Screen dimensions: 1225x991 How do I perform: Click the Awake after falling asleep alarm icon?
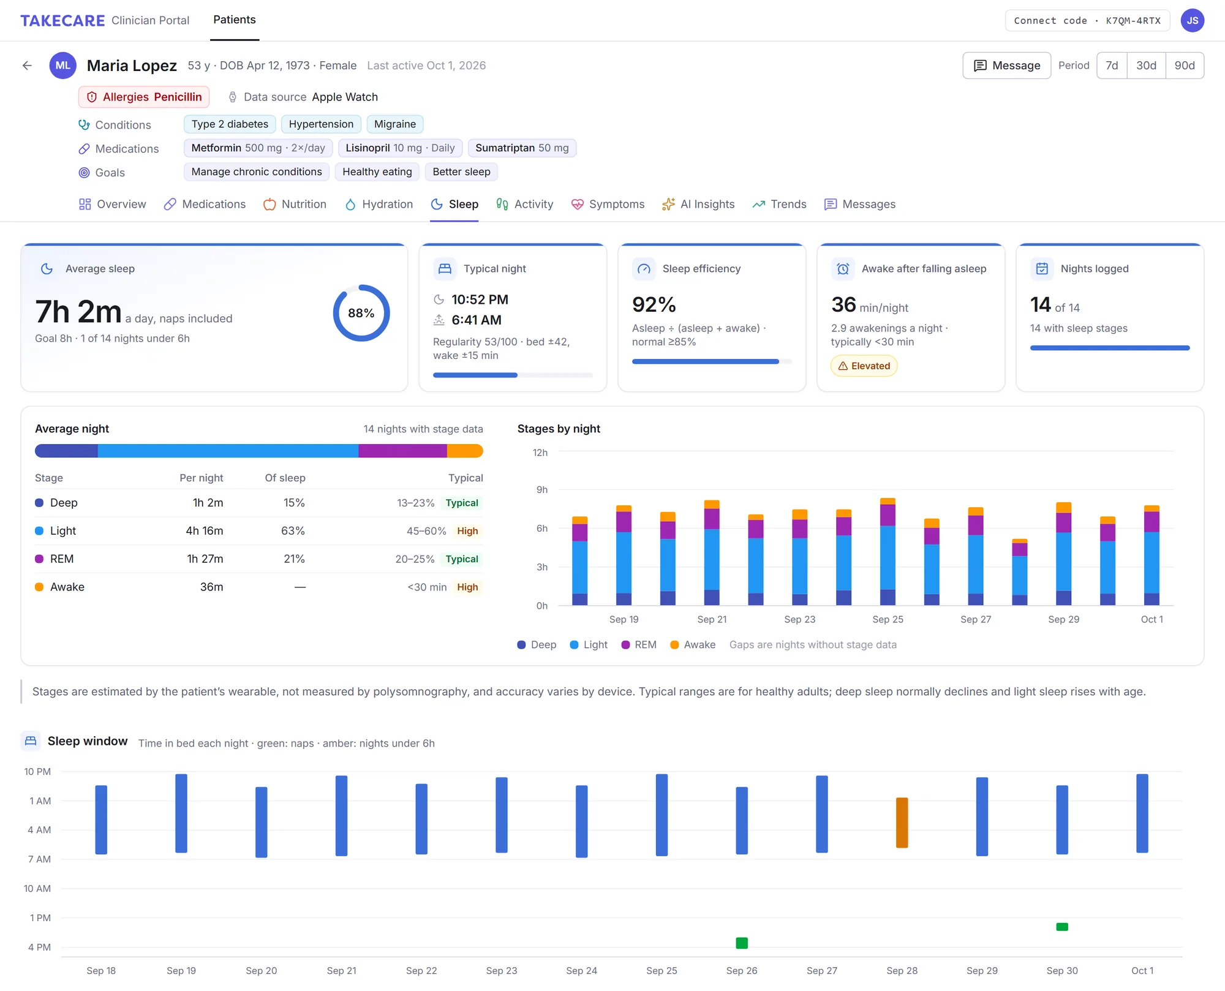coord(843,269)
